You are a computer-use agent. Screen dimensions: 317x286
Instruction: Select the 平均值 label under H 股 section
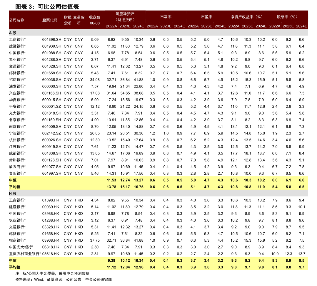15,267
